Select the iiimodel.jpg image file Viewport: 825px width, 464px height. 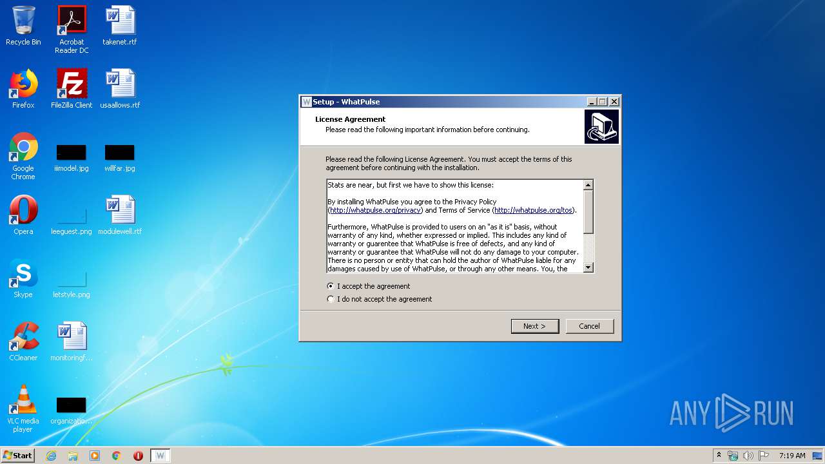(72, 159)
